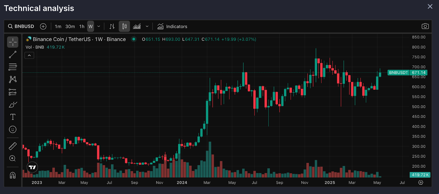
Task: Click the green market status dot
Action: point(134,39)
